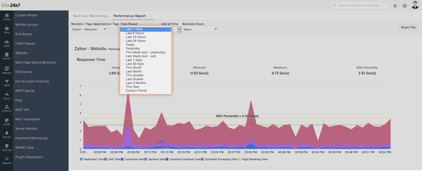
Task: Open the Zylker - Website monitor dropdown
Action: (x=89, y=29)
